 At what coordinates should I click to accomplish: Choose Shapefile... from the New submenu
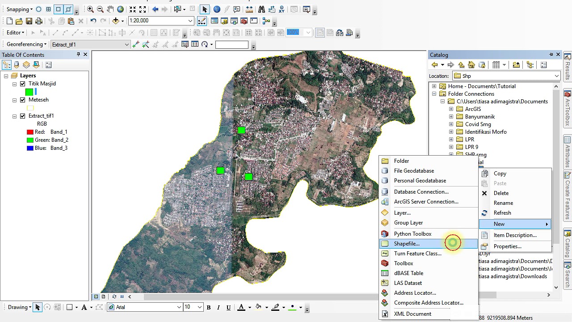[429, 244]
